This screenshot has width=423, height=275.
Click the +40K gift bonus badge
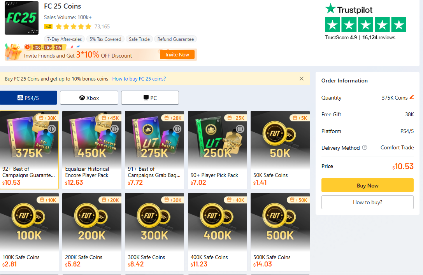(x=235, y=200)
